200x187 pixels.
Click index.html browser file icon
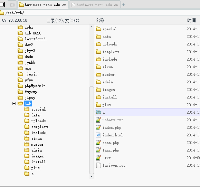click(x=98, y=135)
